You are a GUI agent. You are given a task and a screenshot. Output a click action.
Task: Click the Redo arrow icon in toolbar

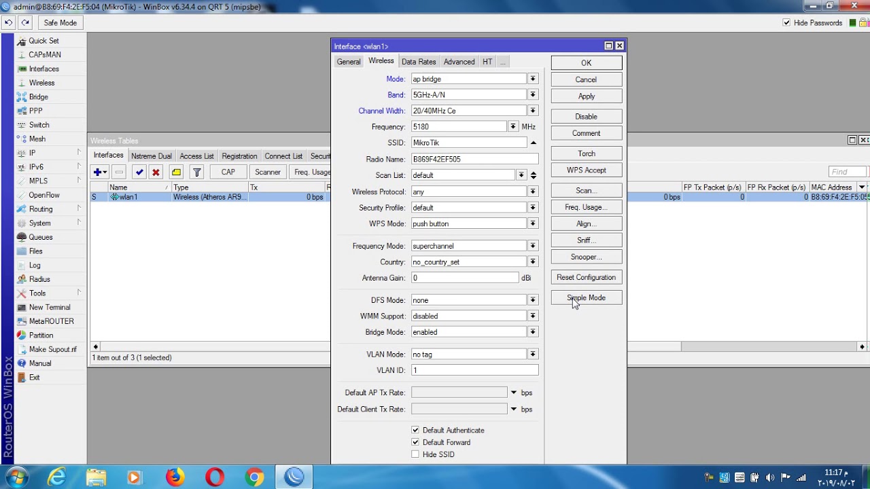click(x=25, y=22)
